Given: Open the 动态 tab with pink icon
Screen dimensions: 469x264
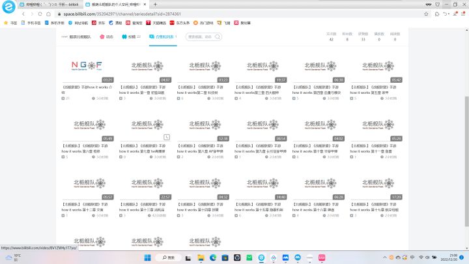Looking at the screenshot, I should coord(106,37).
